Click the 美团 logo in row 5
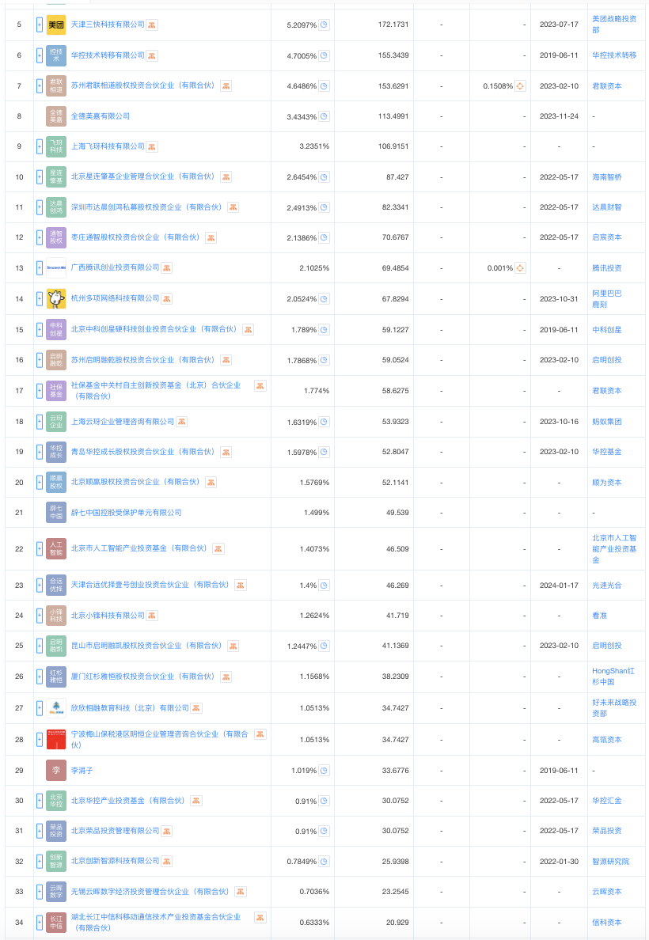649x940 pixels. click(56, 25)
